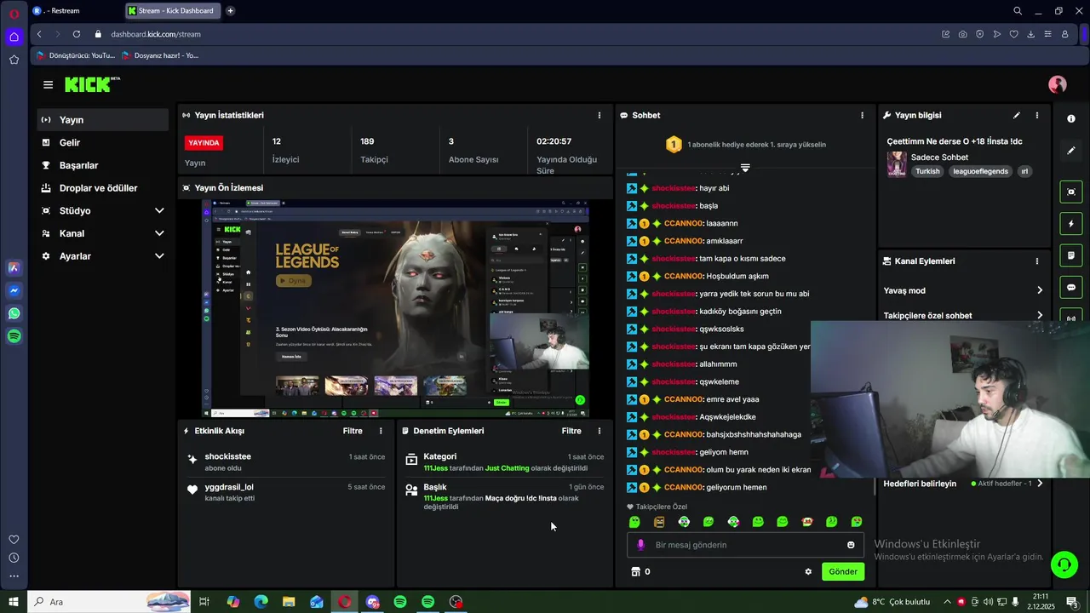Open Filtre in Denetim Eylemleri panel
Image resolution: width=1090 pixels, height=613 pixels.
[571, 431]
